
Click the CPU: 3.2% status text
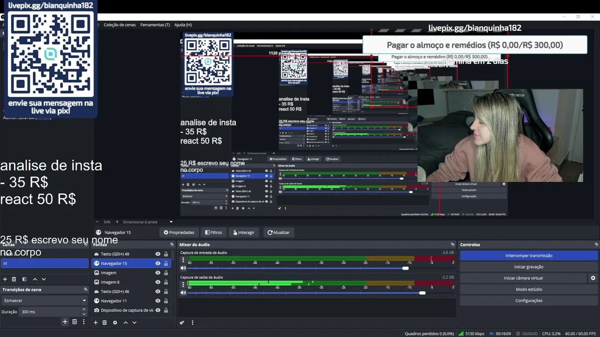click(551, 334)
